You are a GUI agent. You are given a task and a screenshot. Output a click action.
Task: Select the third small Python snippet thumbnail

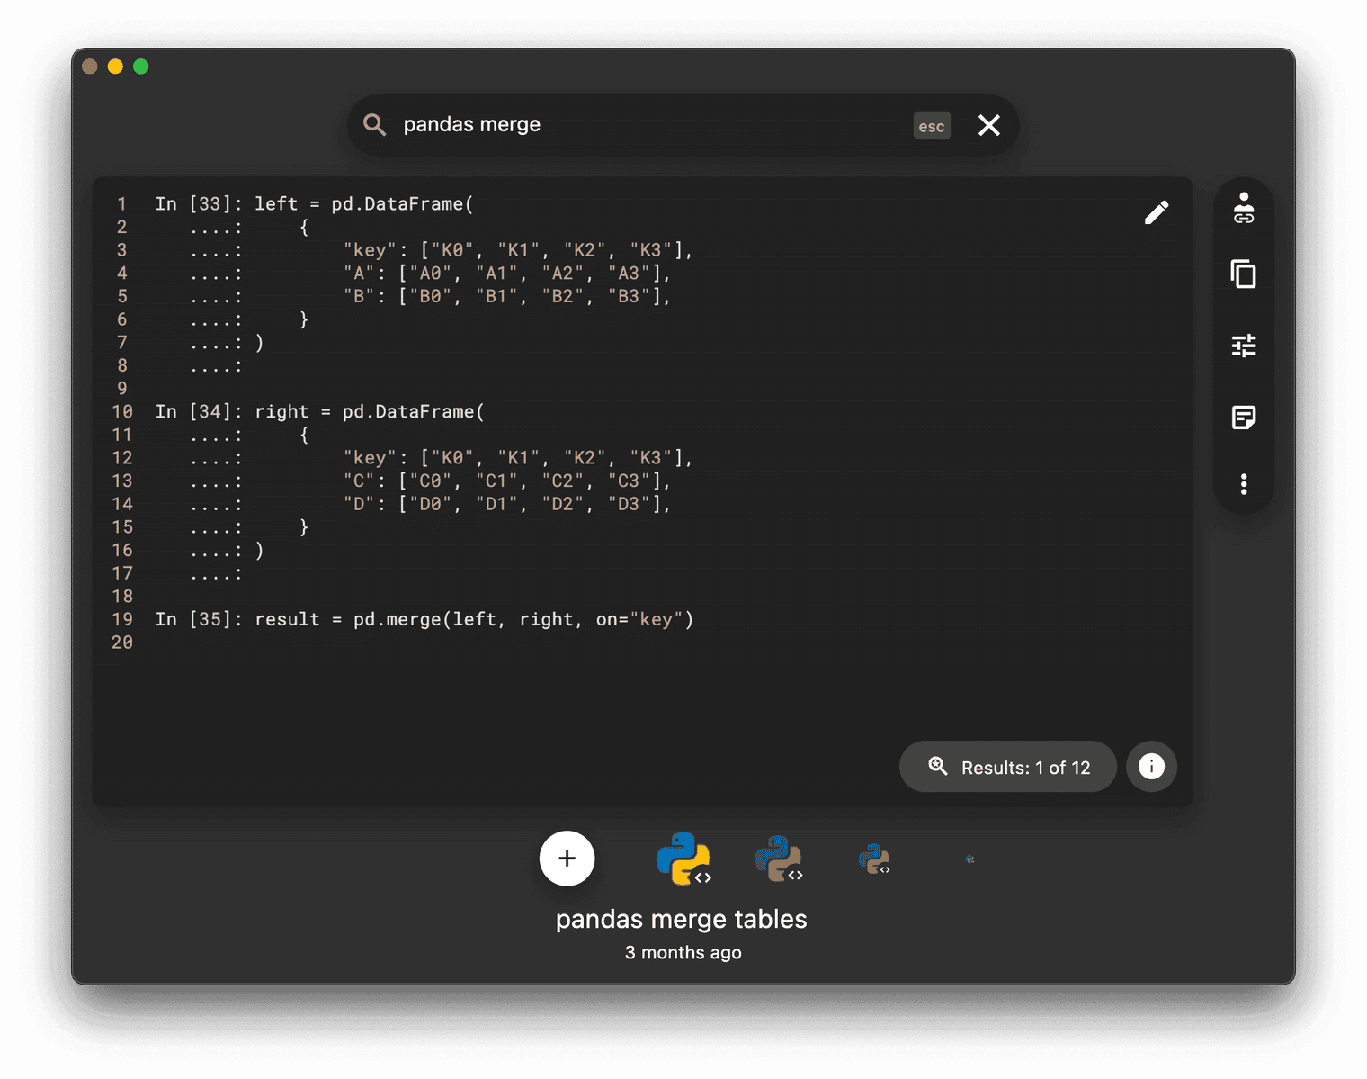pos(874,859)
